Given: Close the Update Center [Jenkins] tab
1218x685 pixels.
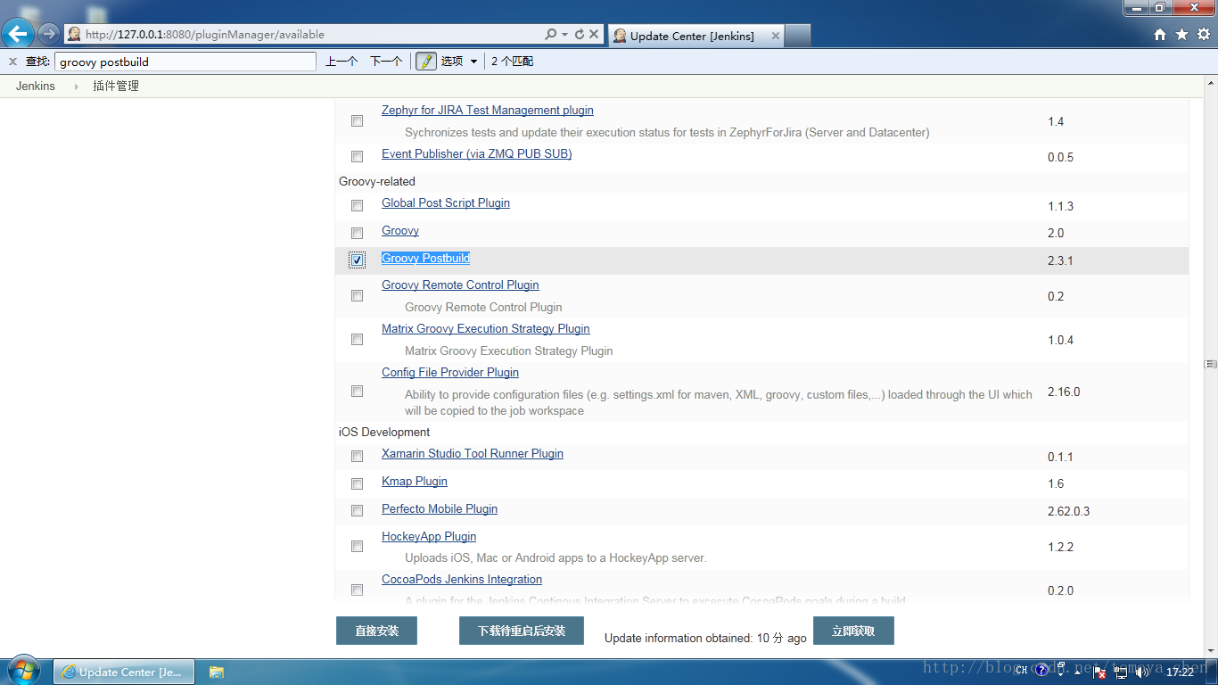Looking at the screenshot, I should point(776,36).
